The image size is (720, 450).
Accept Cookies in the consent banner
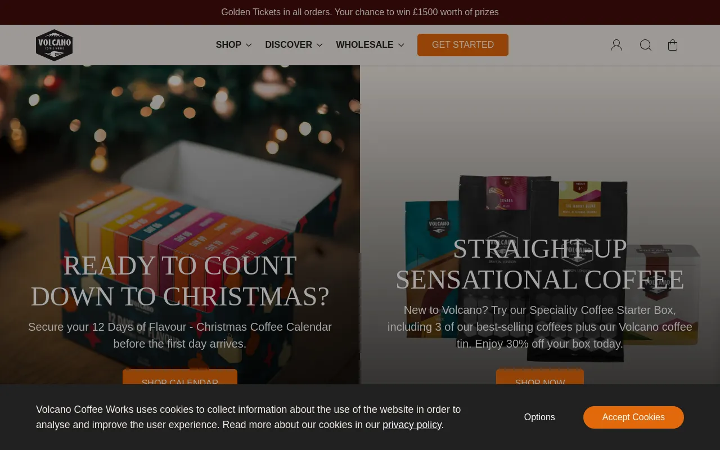click(x=633, y=417)
